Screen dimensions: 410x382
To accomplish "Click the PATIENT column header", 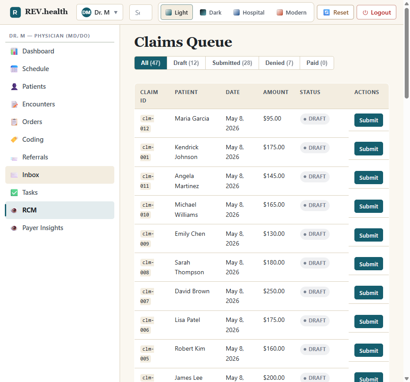I will [x=186, y=92].
